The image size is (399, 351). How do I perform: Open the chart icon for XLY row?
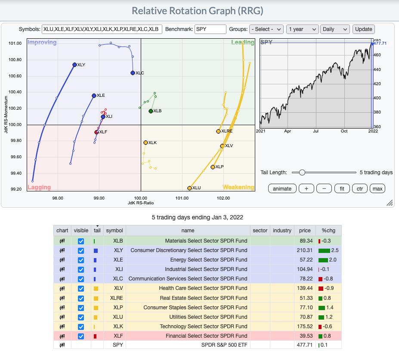pyautogui.click(x=62, y=250)
